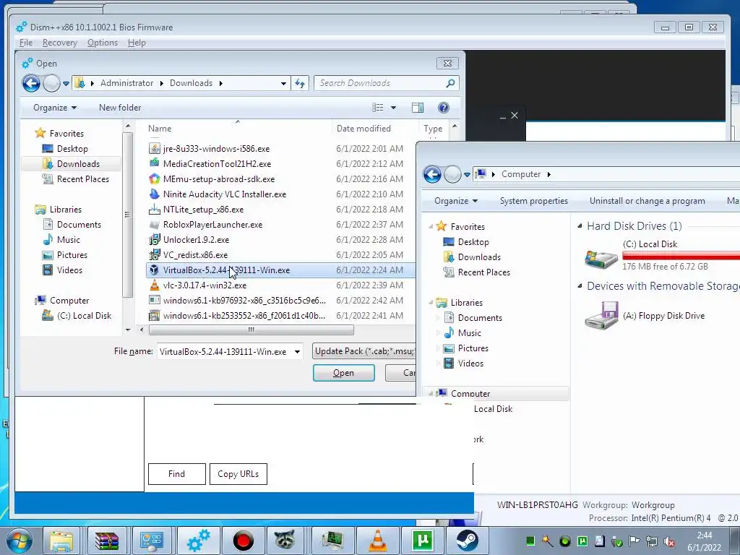Open uTorrent from the taskbar
Viewport: 740px width, 555px height.
(x=422, y=541)
